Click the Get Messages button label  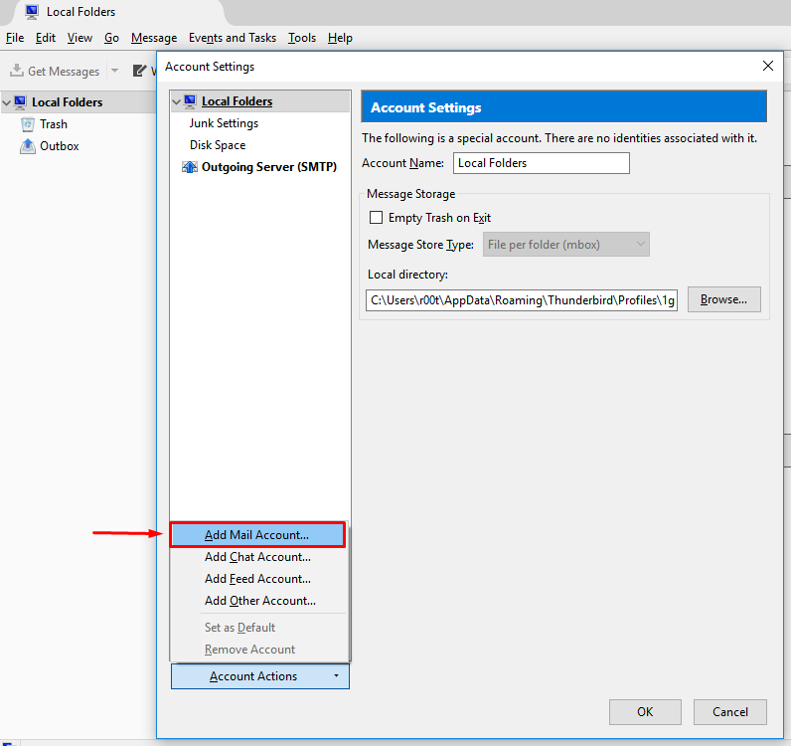(x=64, y=72)
